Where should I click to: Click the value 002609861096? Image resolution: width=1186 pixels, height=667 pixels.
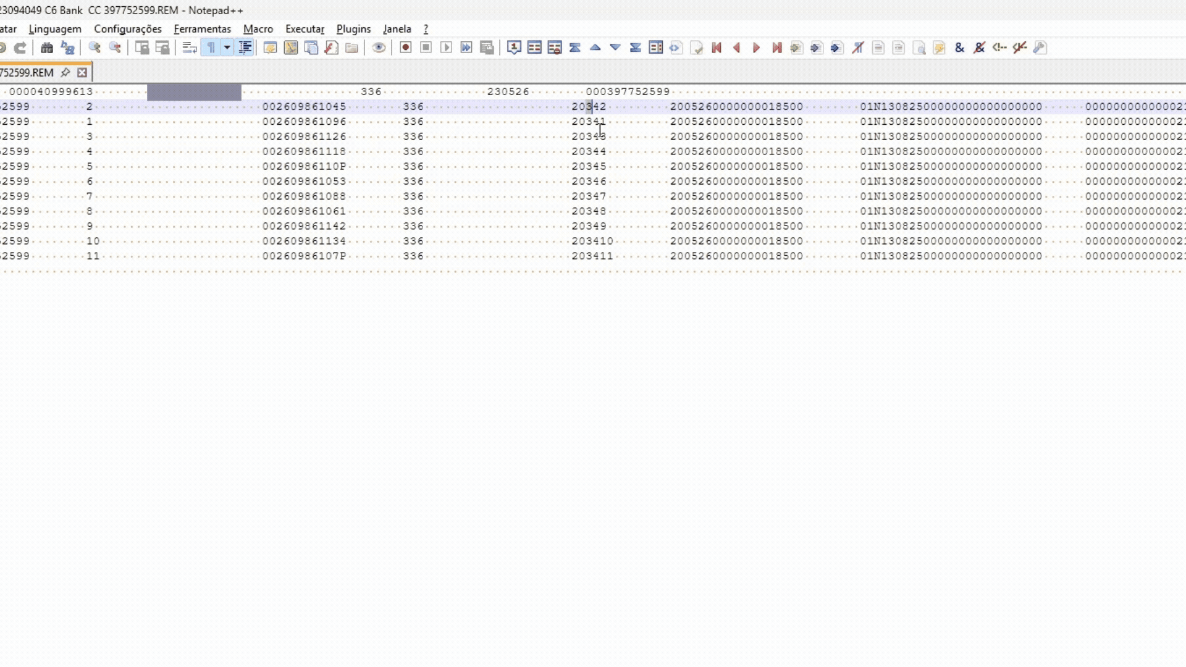coord(305,121)
